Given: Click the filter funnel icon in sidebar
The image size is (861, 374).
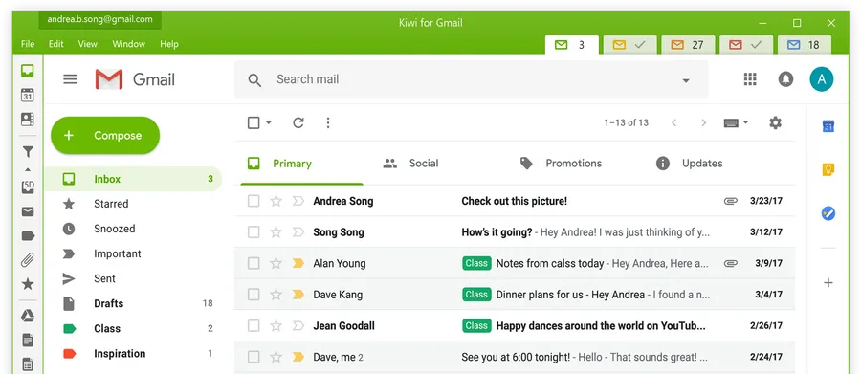Looking at the screenshot, I should pos(28,152).
